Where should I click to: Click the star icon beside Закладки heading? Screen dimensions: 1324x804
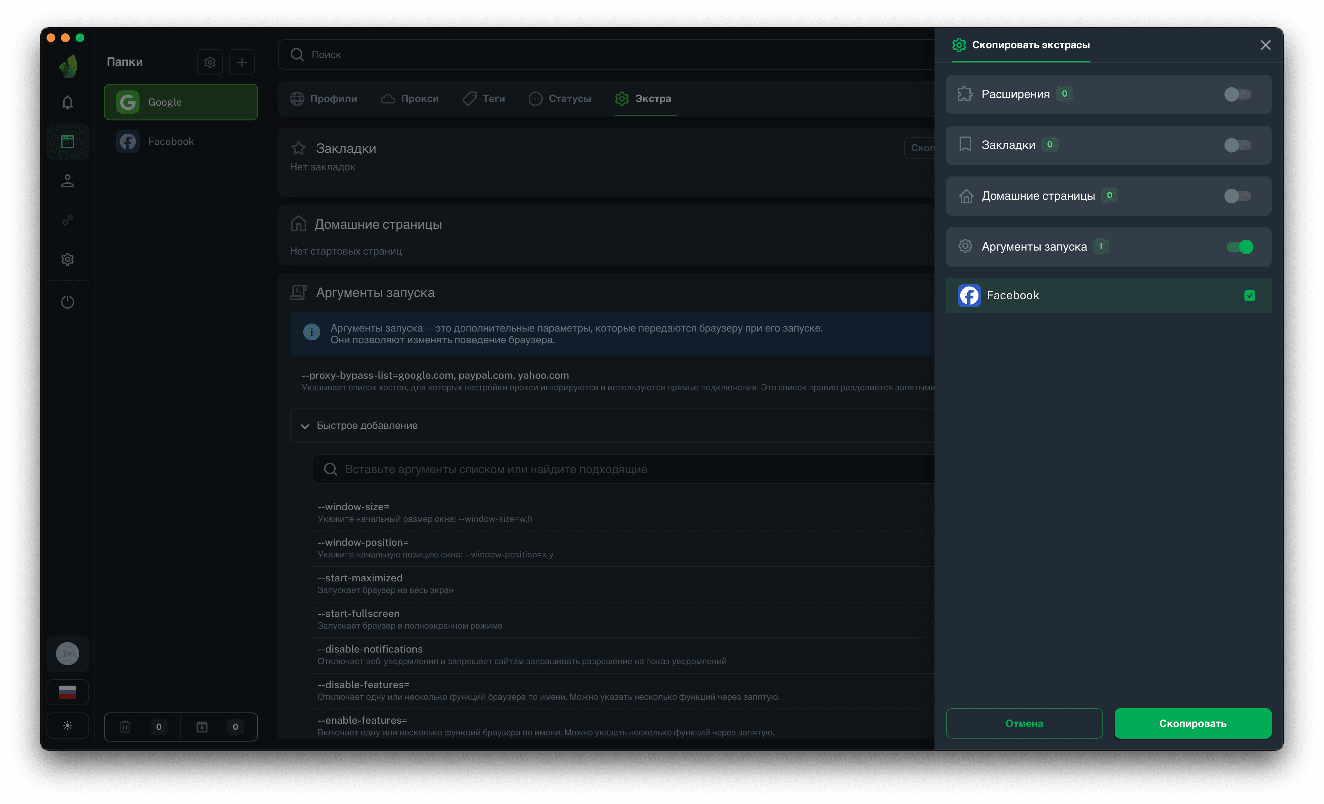pos(298,148)
